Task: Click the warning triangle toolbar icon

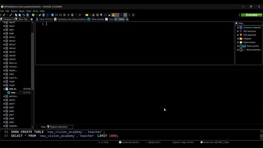Action: (x=113, y=15)
